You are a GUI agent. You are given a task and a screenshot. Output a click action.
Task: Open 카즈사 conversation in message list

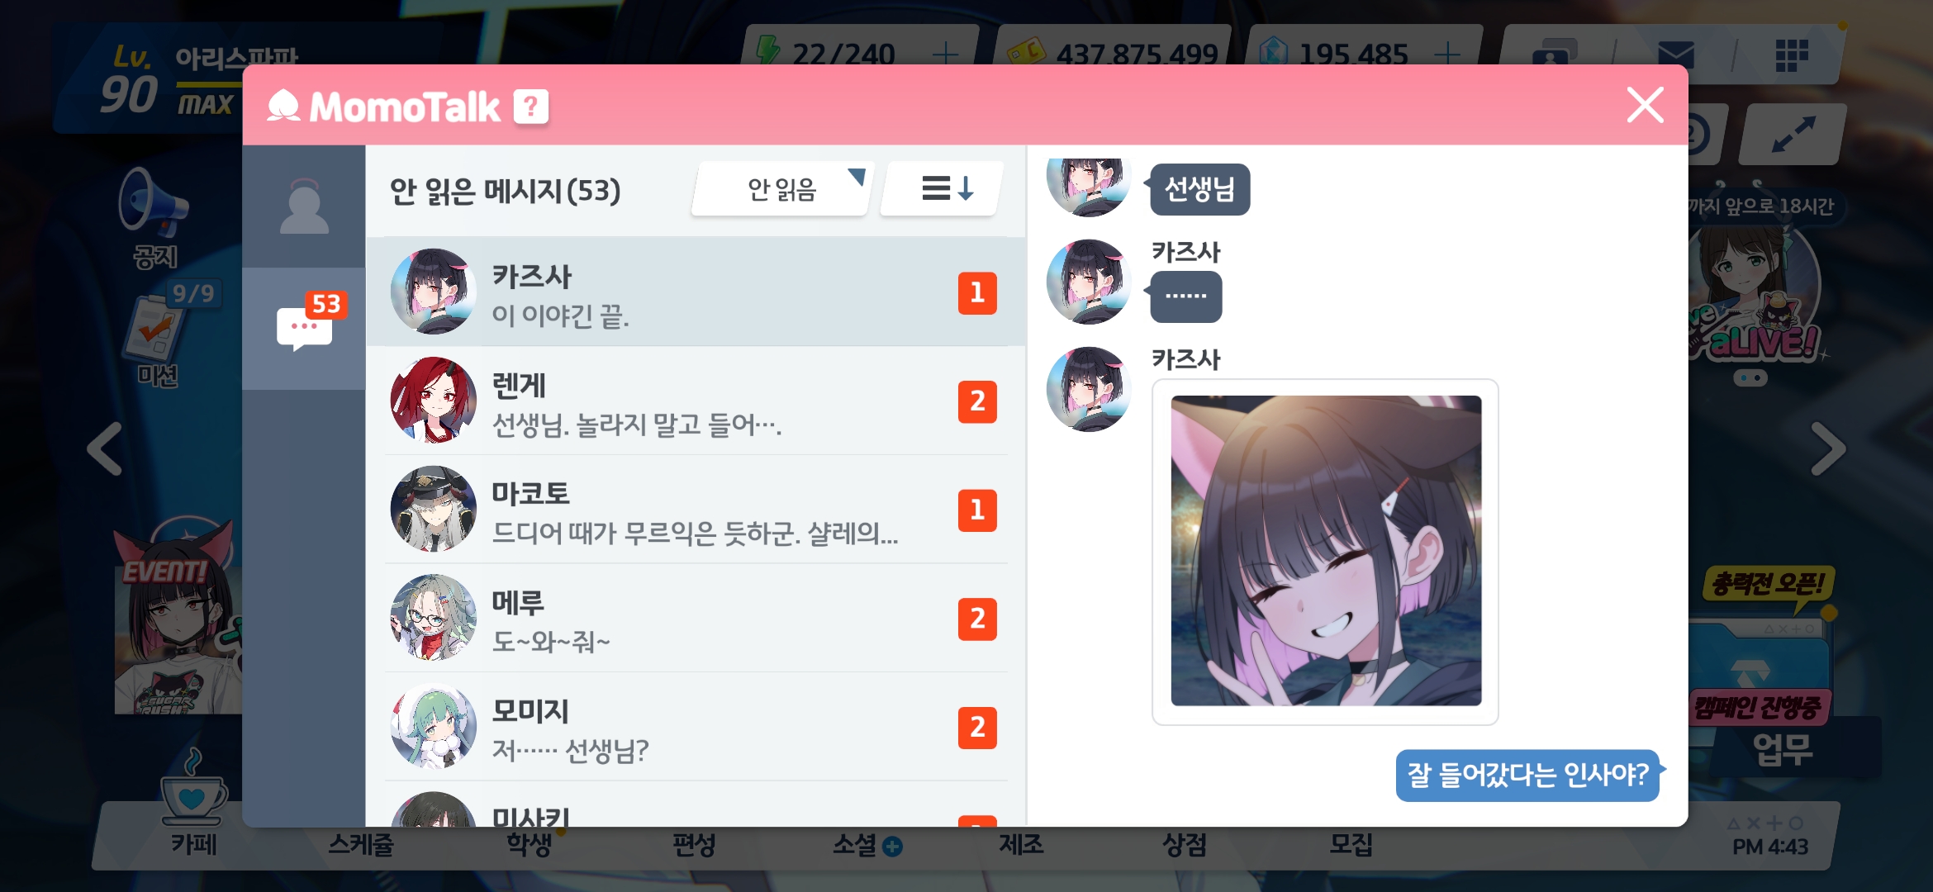pos(696,292)
